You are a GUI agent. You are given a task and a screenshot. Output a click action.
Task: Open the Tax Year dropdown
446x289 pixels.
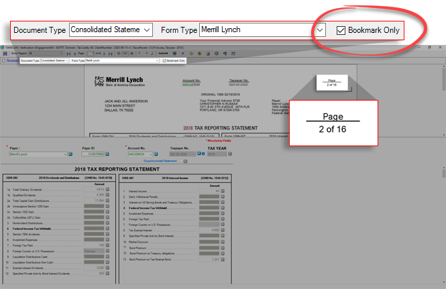pyautogui.click(x=217, y=154)
